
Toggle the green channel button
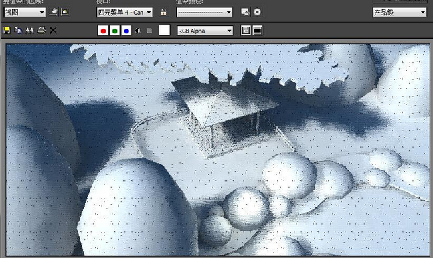point(114,31)
